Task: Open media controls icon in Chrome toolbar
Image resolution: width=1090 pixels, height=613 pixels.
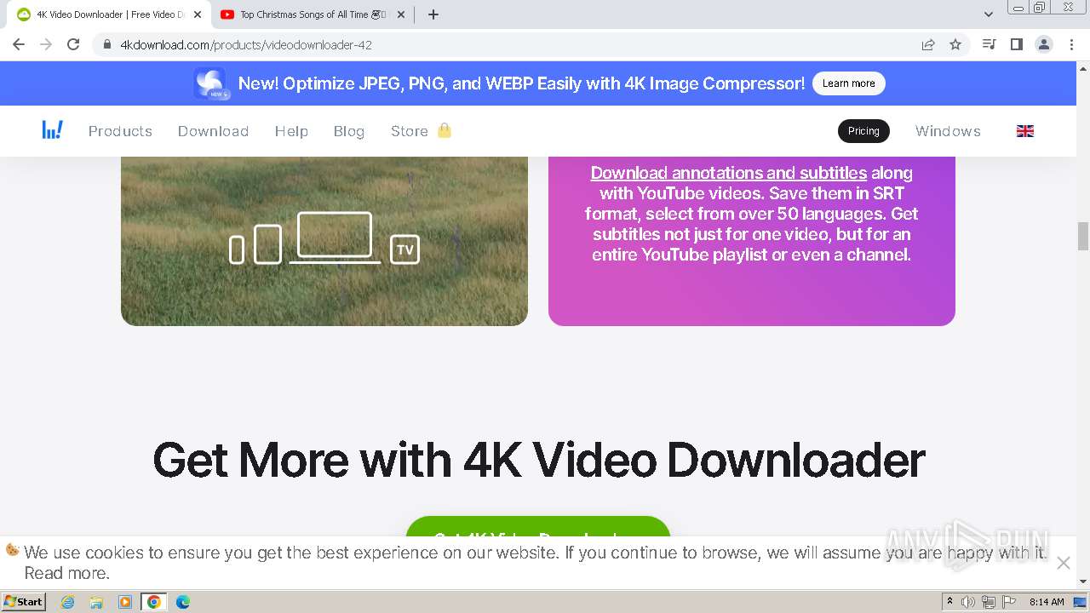Action: coord(989,44)
